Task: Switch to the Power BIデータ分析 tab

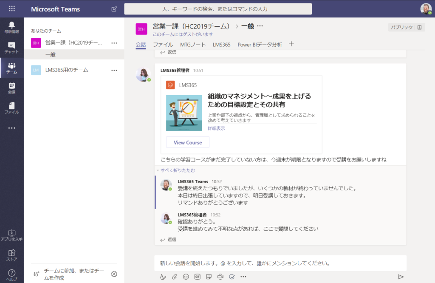Action: click(259, 45)
